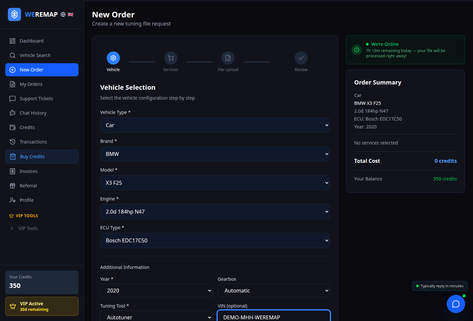Click the Invoices receipt icon
473x321 pixels.
click(12, 171)
